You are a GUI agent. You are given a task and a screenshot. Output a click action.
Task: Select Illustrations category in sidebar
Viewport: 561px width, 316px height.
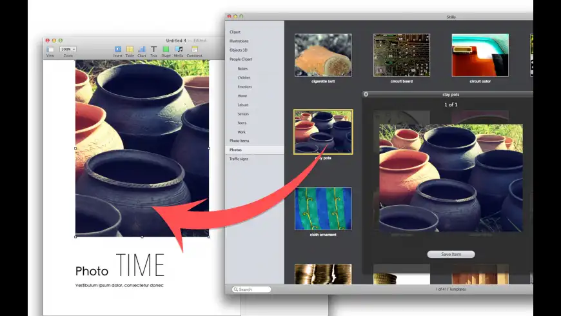click(239, 41)
